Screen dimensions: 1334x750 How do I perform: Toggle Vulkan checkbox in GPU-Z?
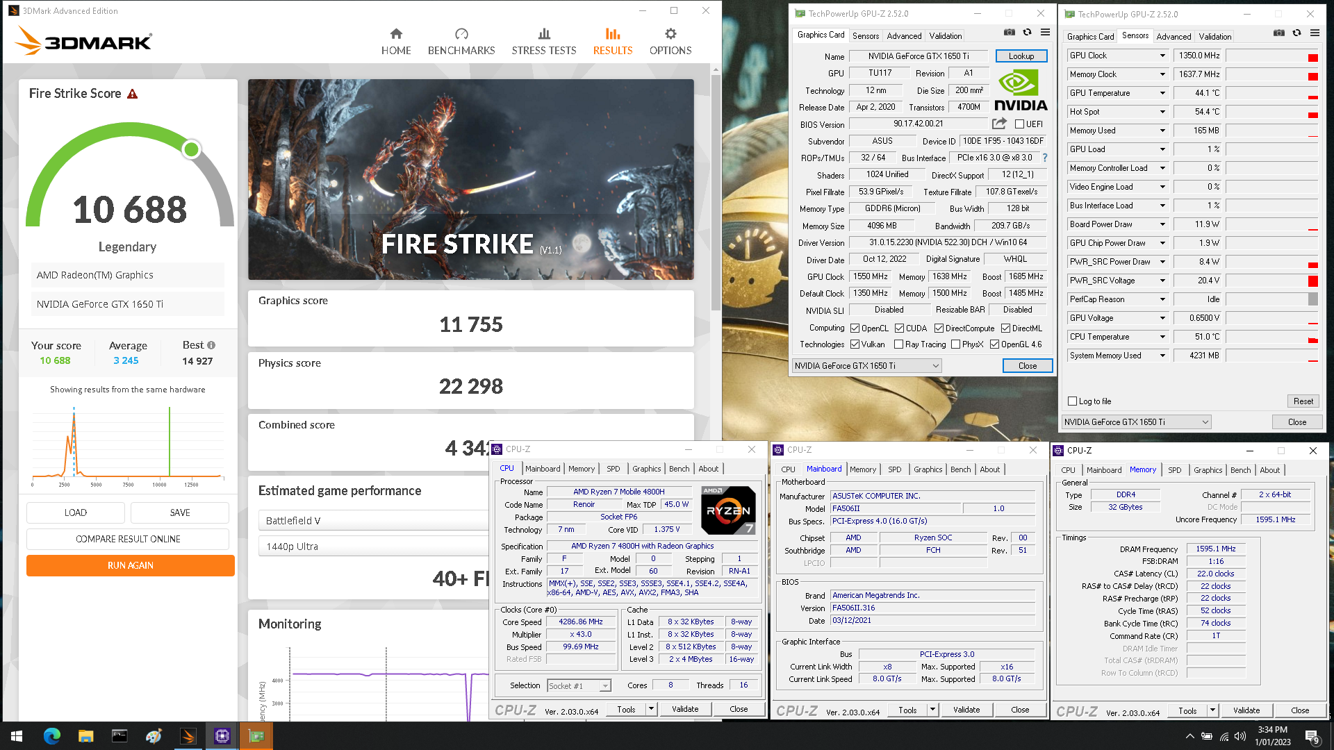click(855, 344)
